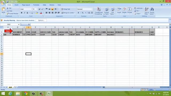Open the Font name dropdown
This screenshot has width=171, height=96.
pos(31,9)
